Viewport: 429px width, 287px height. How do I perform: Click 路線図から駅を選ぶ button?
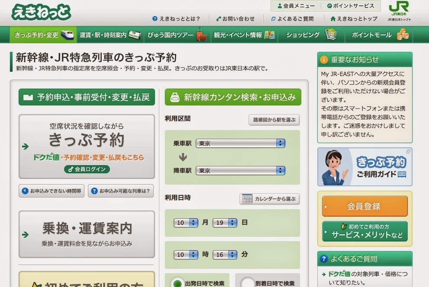pos(274,120)
